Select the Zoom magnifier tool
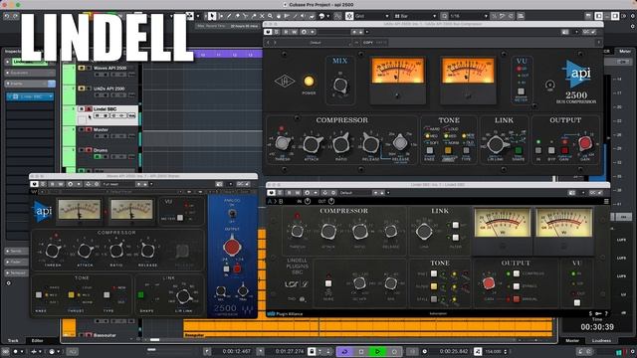637x358 pixels. (x=270, y=16)
